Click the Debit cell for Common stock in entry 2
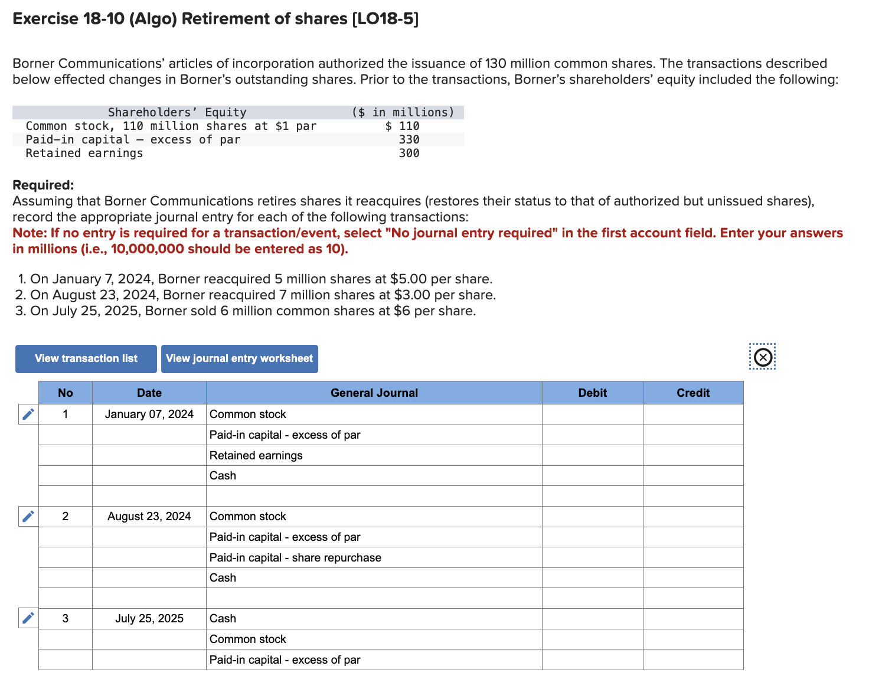 click(x=592, y=516)
